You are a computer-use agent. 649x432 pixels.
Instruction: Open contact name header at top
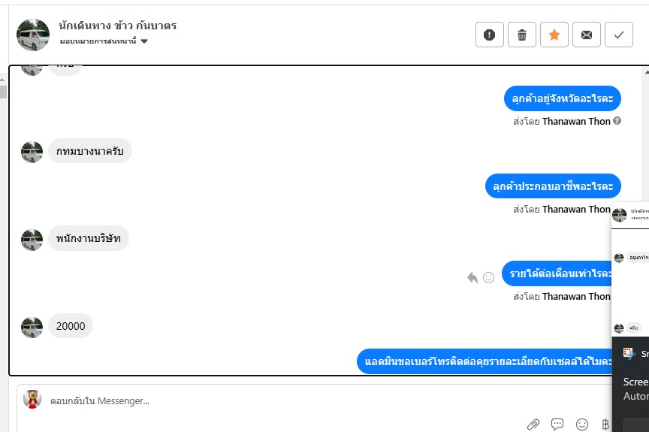[117, 26]
